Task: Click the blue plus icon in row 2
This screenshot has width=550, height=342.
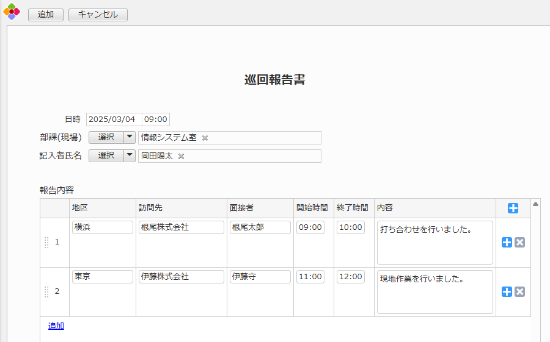Action: tap(507, 292)
